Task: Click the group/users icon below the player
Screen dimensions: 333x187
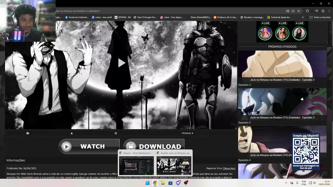Action: (x=28, y=133)
